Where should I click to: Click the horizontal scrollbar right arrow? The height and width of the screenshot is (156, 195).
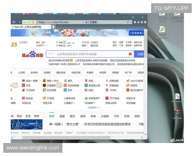point(142,137)
